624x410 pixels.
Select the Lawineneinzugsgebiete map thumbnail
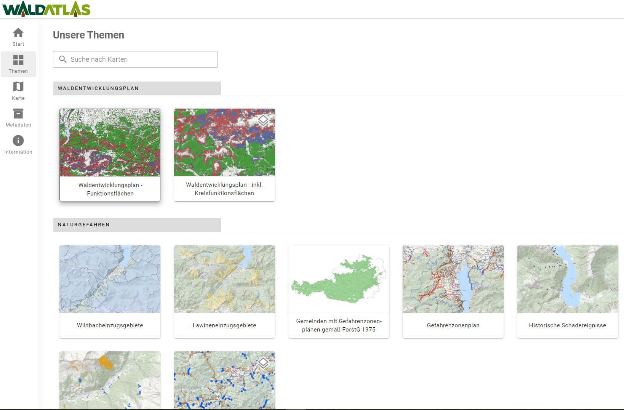[x=224, y=279]
